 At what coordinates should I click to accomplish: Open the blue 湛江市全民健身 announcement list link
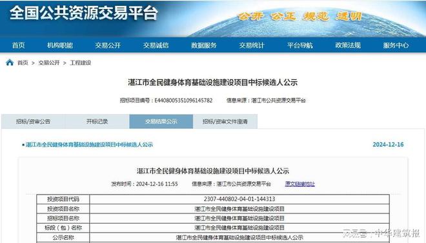89,144
